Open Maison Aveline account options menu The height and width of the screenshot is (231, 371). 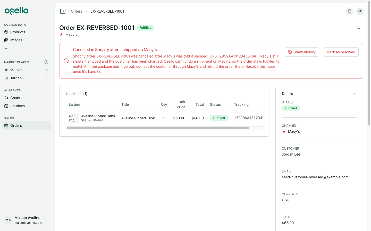47,220
